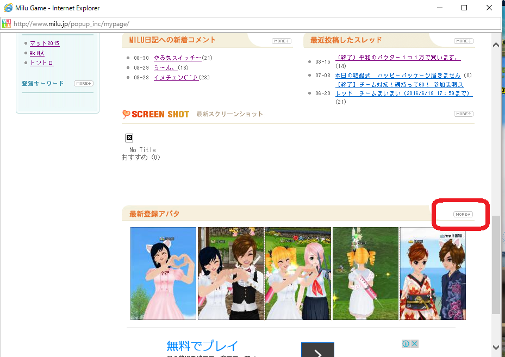Open diary entry イメチェン(^^♪
This screenshot has width=505, height=357.
176,77
